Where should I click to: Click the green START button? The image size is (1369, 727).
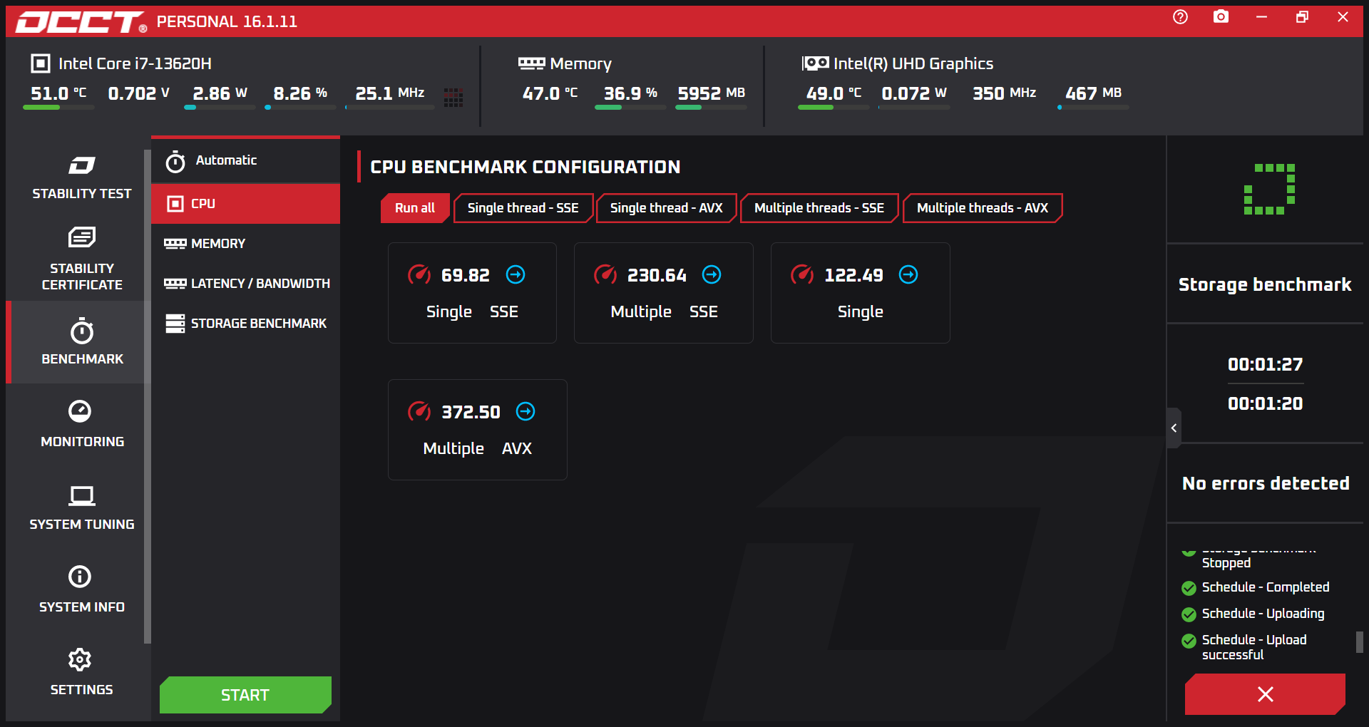(245, 695)
